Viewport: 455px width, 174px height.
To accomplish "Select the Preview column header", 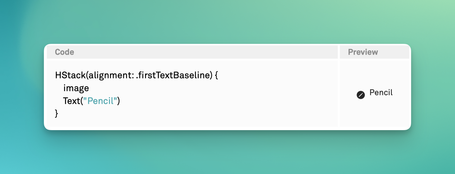I will (363, 52).
